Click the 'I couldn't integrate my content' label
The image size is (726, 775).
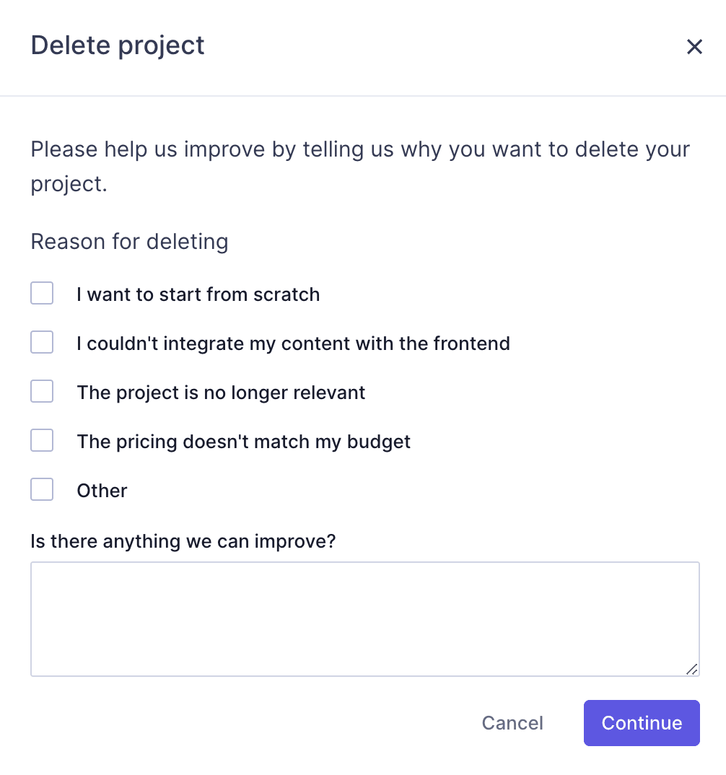click(x=293, y=343)
